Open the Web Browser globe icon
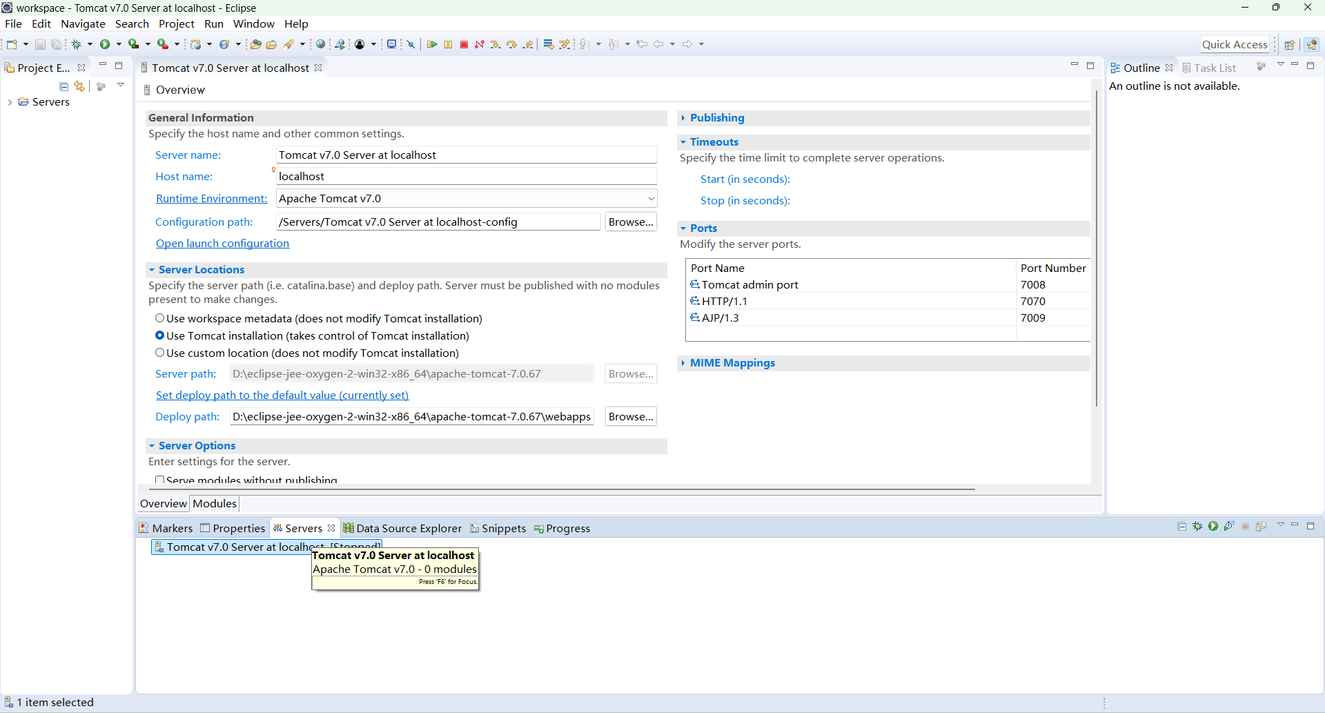The width and height of the screenshot is (1325, 713). pyautogui.click(x=320, y=44)
